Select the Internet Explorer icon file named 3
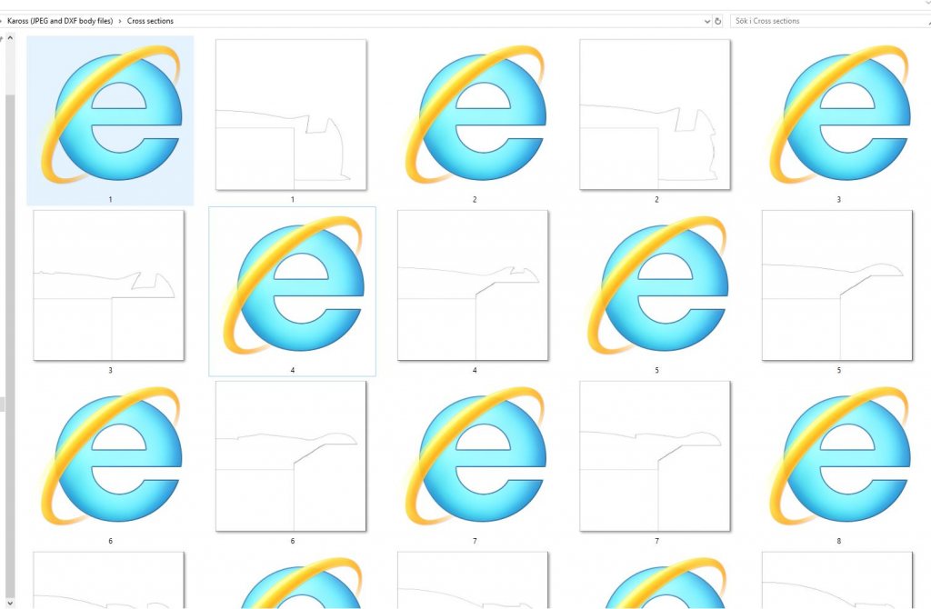931x609 pixels. click(x=839, y=115)
